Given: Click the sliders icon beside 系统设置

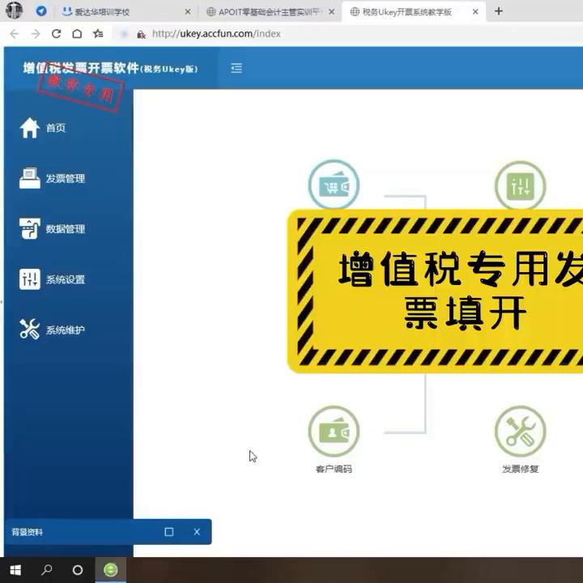Looking at the screenshot, I should coord(30,279).
